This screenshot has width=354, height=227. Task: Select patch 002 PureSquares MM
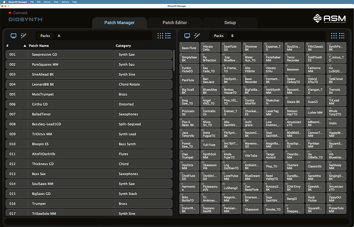[x=89, y=65]
